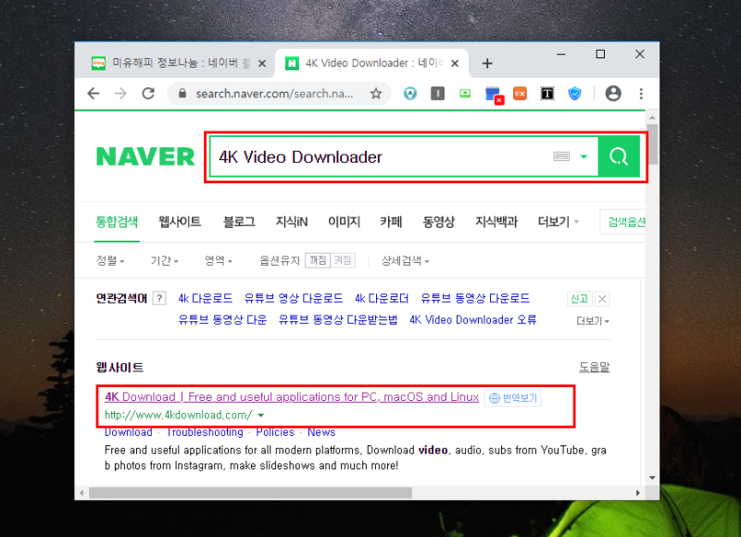Expand the search box autocomplete arrow
This screenshot has width=741, height=537.
click(584, 156)
